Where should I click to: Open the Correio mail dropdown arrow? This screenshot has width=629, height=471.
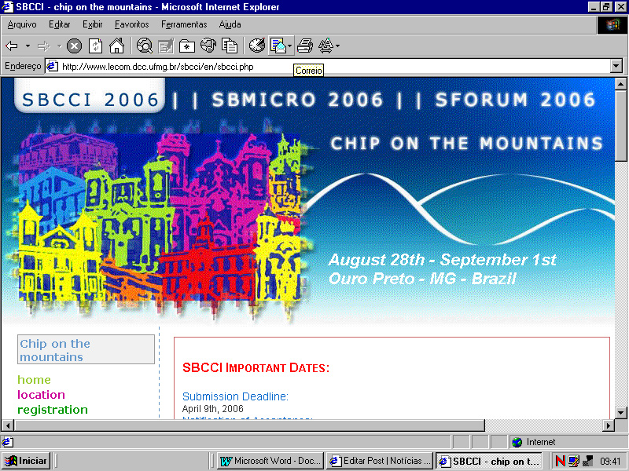pyautogui.click(x=289, y=46)
